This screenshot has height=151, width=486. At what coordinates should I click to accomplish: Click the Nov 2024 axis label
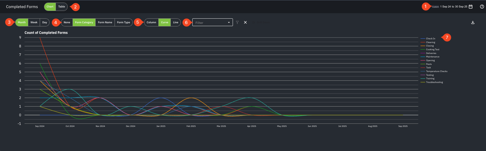(100, 126)
